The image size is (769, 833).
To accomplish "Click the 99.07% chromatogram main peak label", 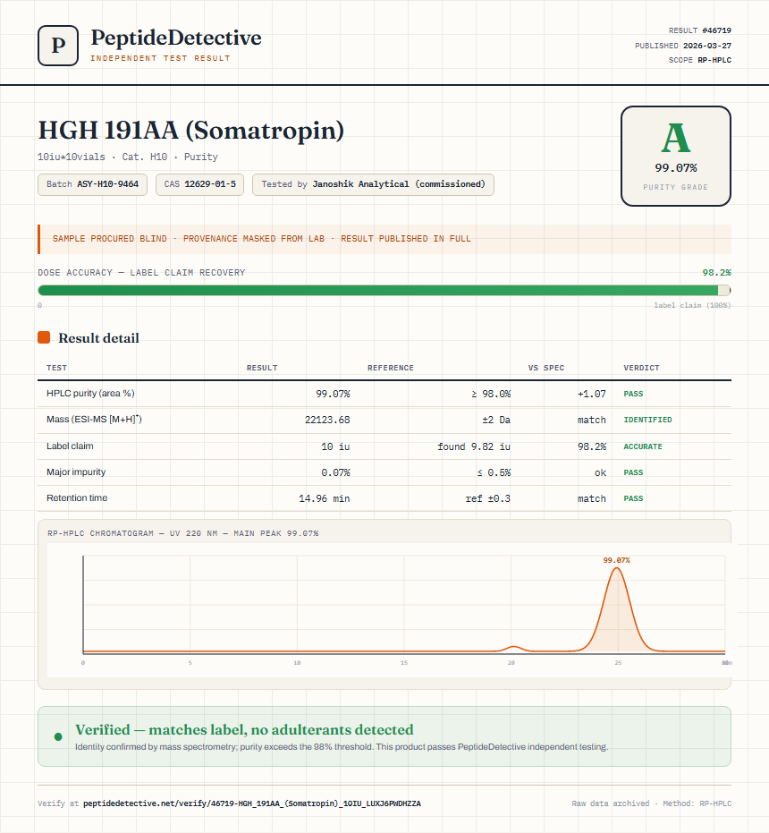I will 616,560.
